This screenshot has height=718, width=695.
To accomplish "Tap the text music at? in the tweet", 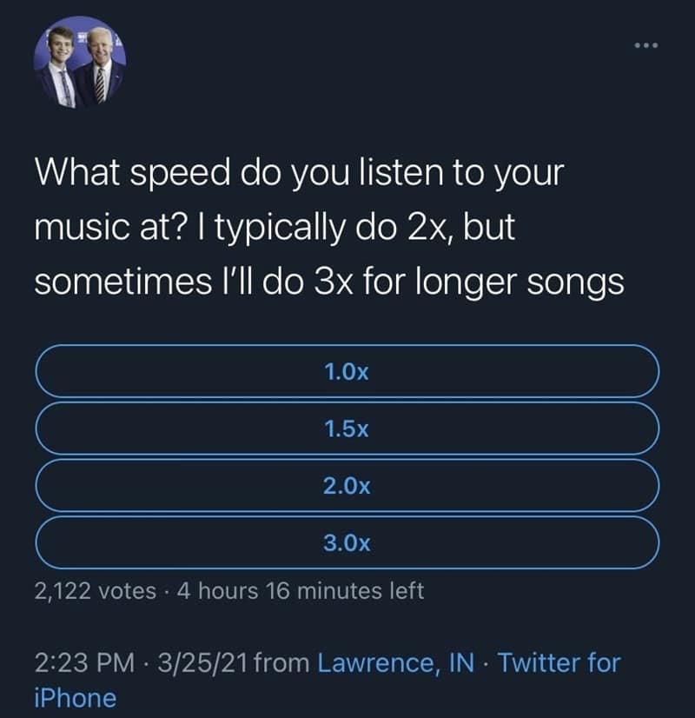I will pos(104,229).
